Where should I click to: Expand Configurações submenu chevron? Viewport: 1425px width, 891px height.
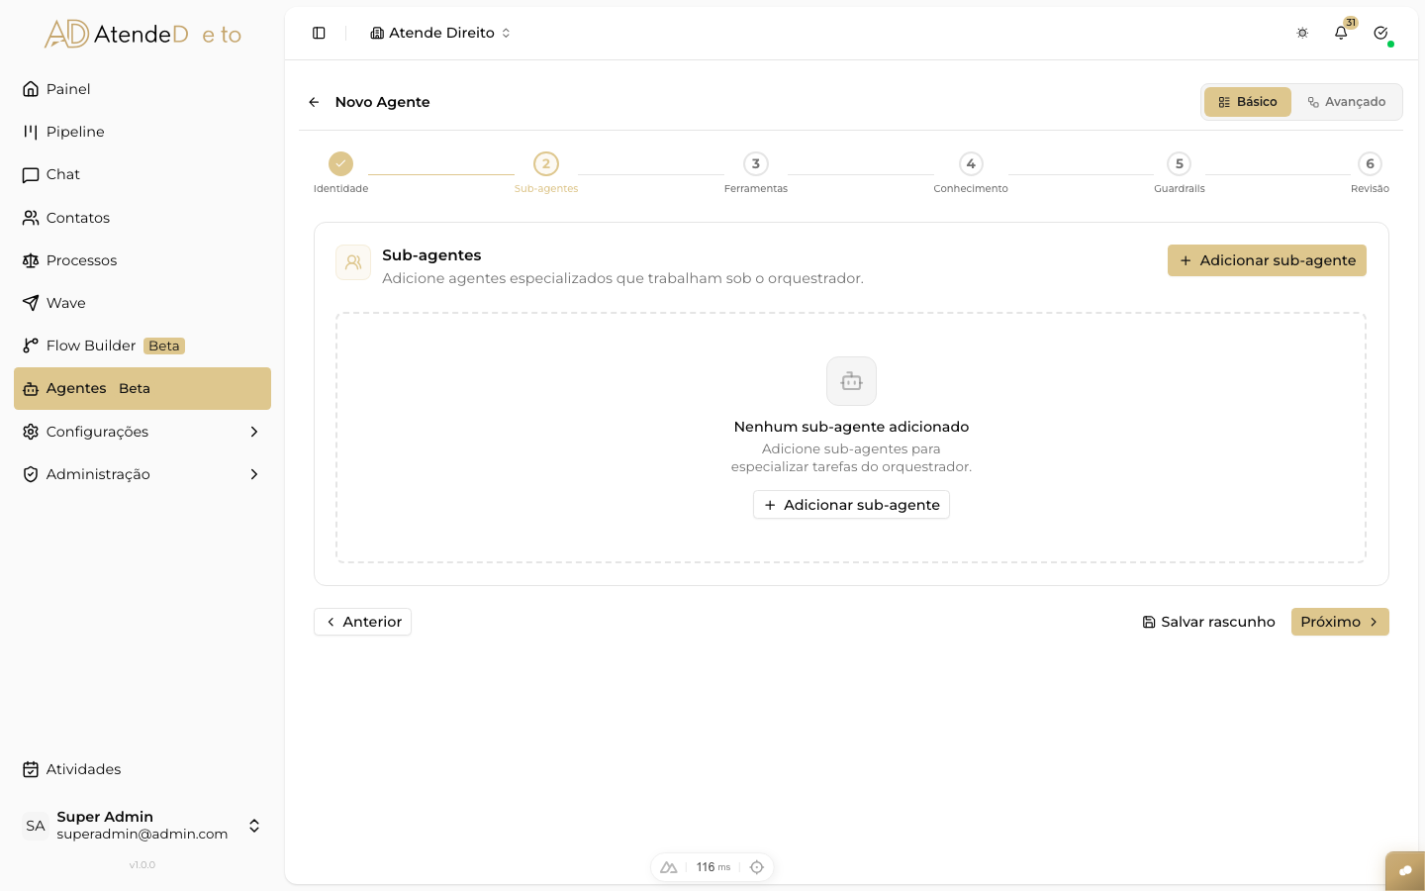[254, 432]
